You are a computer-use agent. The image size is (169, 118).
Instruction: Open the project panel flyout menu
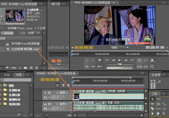(x=41, y=4)
